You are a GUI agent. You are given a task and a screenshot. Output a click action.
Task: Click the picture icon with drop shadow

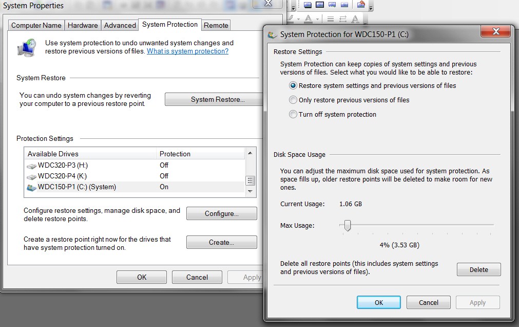[308, 5]
